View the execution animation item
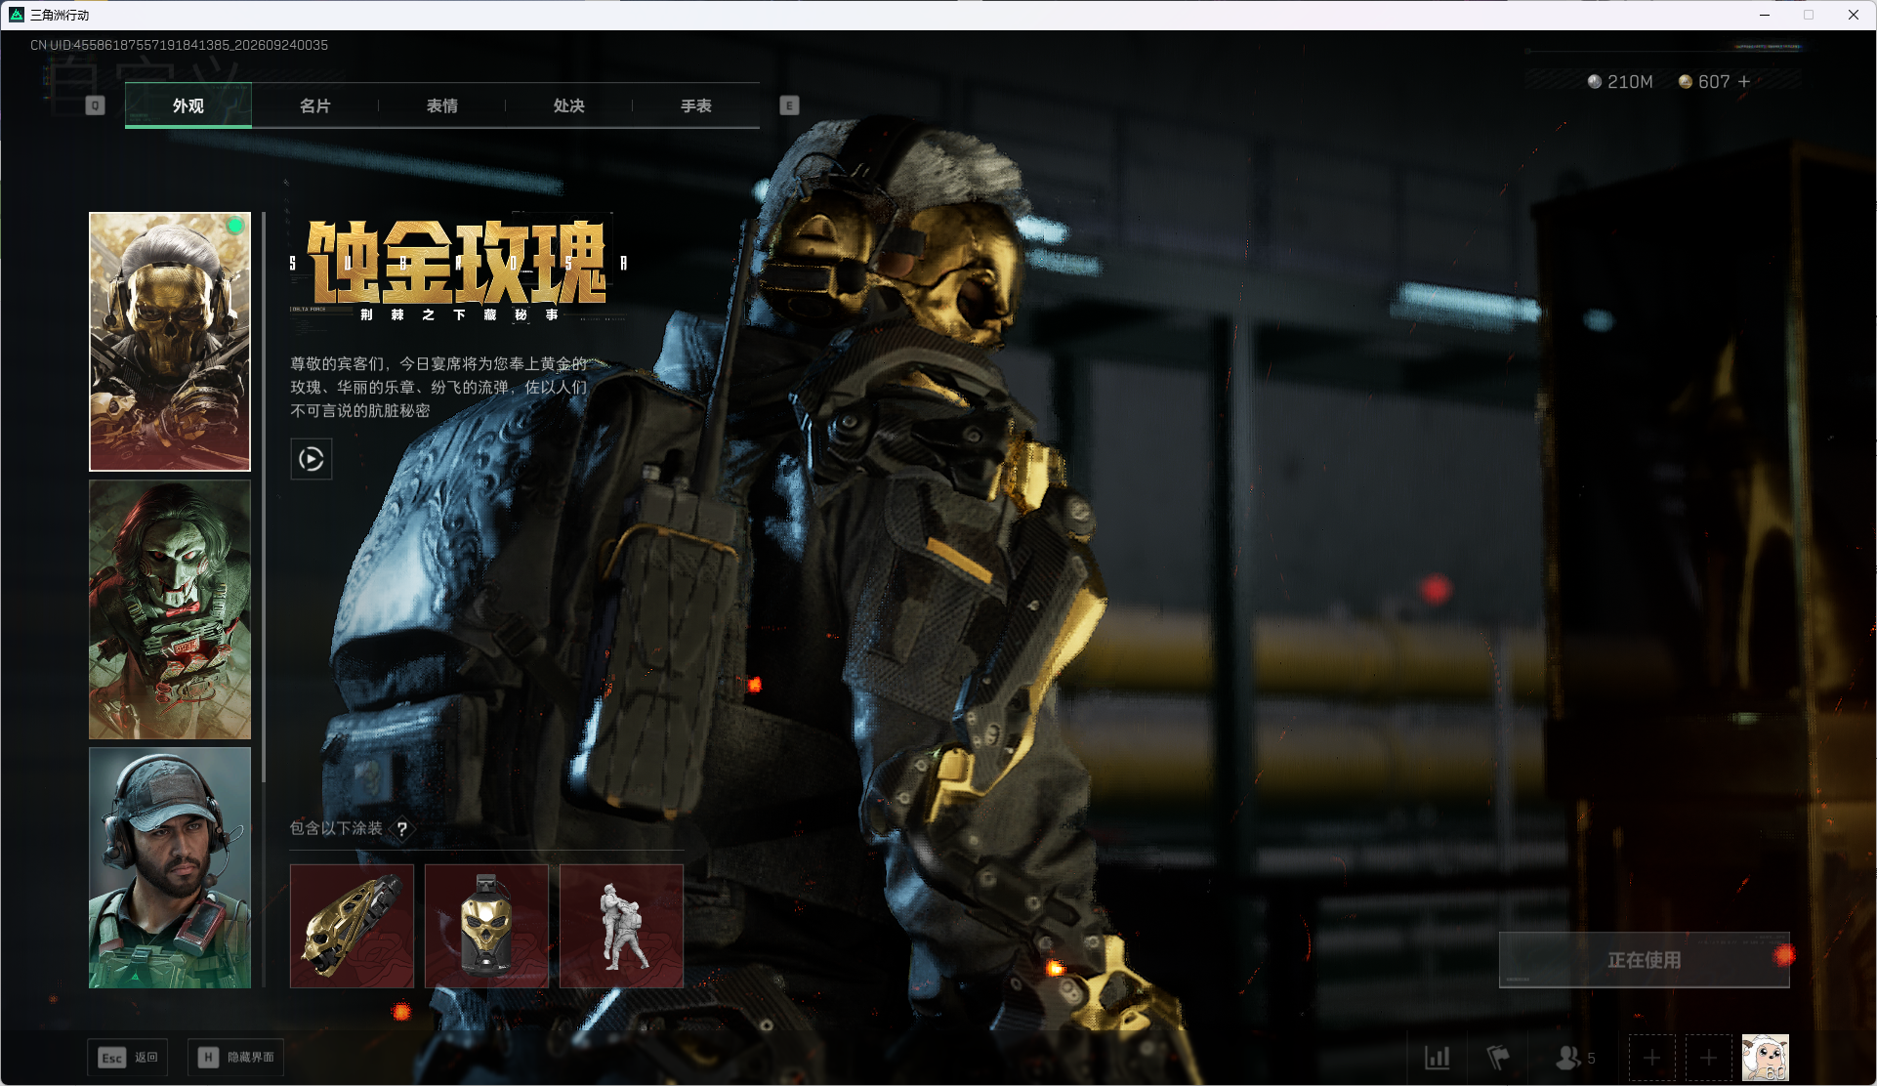Image resolution: width=1877 pixels, height=1086 pixels. click(621, 926)
